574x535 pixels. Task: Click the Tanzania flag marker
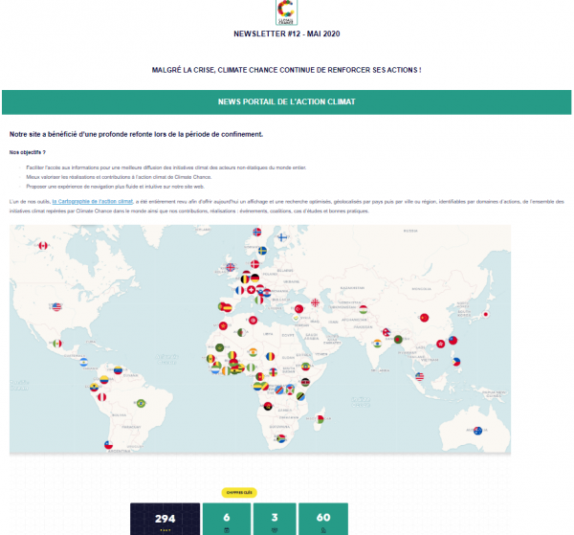[x=300, y=396]
